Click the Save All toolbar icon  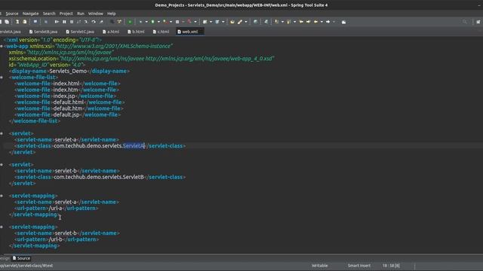tap(7, 22)
